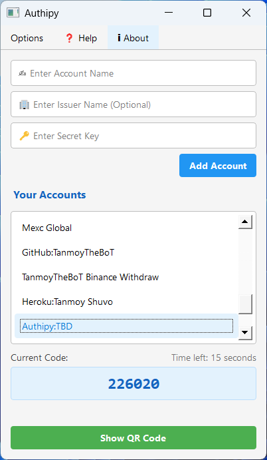The image size is (267, 460).
Task: Open the About menu
Action: pyautogui.click(x=133, y=38)
